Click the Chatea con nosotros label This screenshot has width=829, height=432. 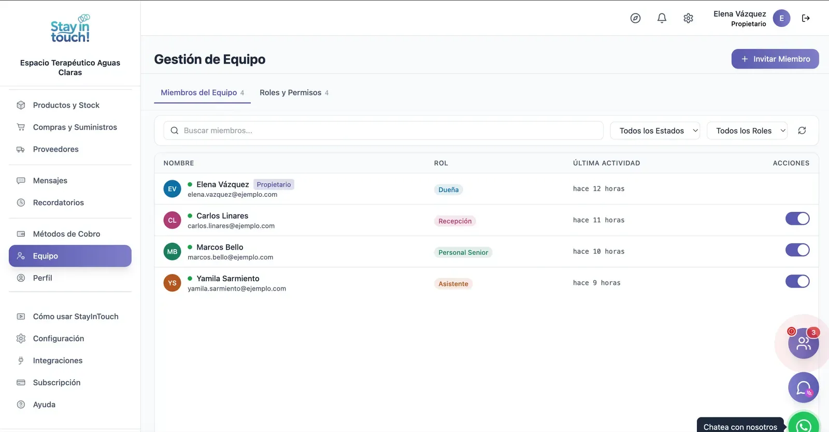(740, 427)
